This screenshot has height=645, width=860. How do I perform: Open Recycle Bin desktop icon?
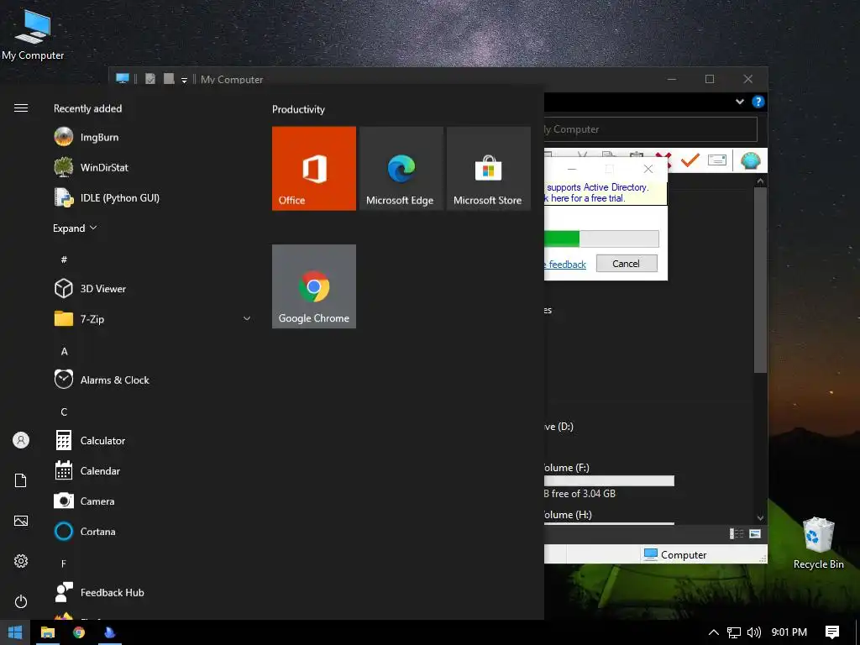click(x=818, y=543)
